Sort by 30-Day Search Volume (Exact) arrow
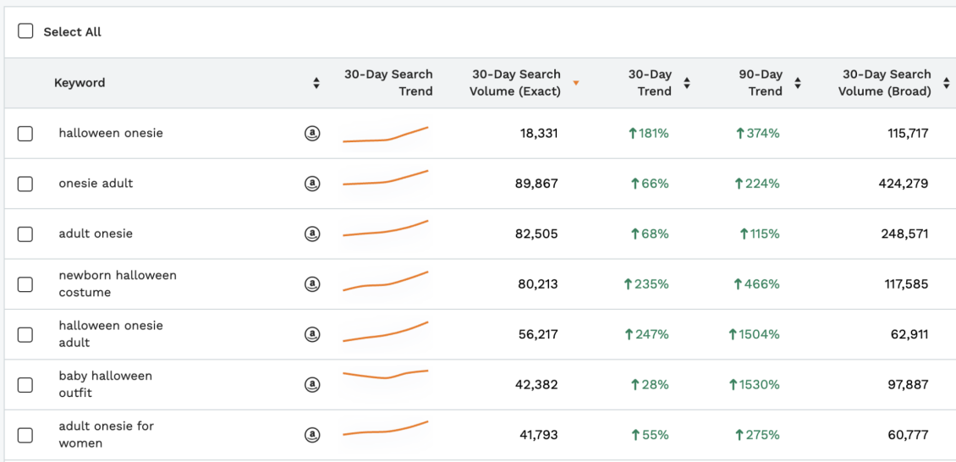956x462 pixels. pyautogui.click(x=576, y=83)
